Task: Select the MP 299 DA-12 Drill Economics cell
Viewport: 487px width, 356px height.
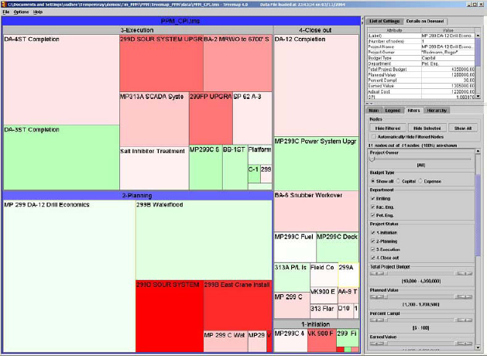Action: coord(70,276)
